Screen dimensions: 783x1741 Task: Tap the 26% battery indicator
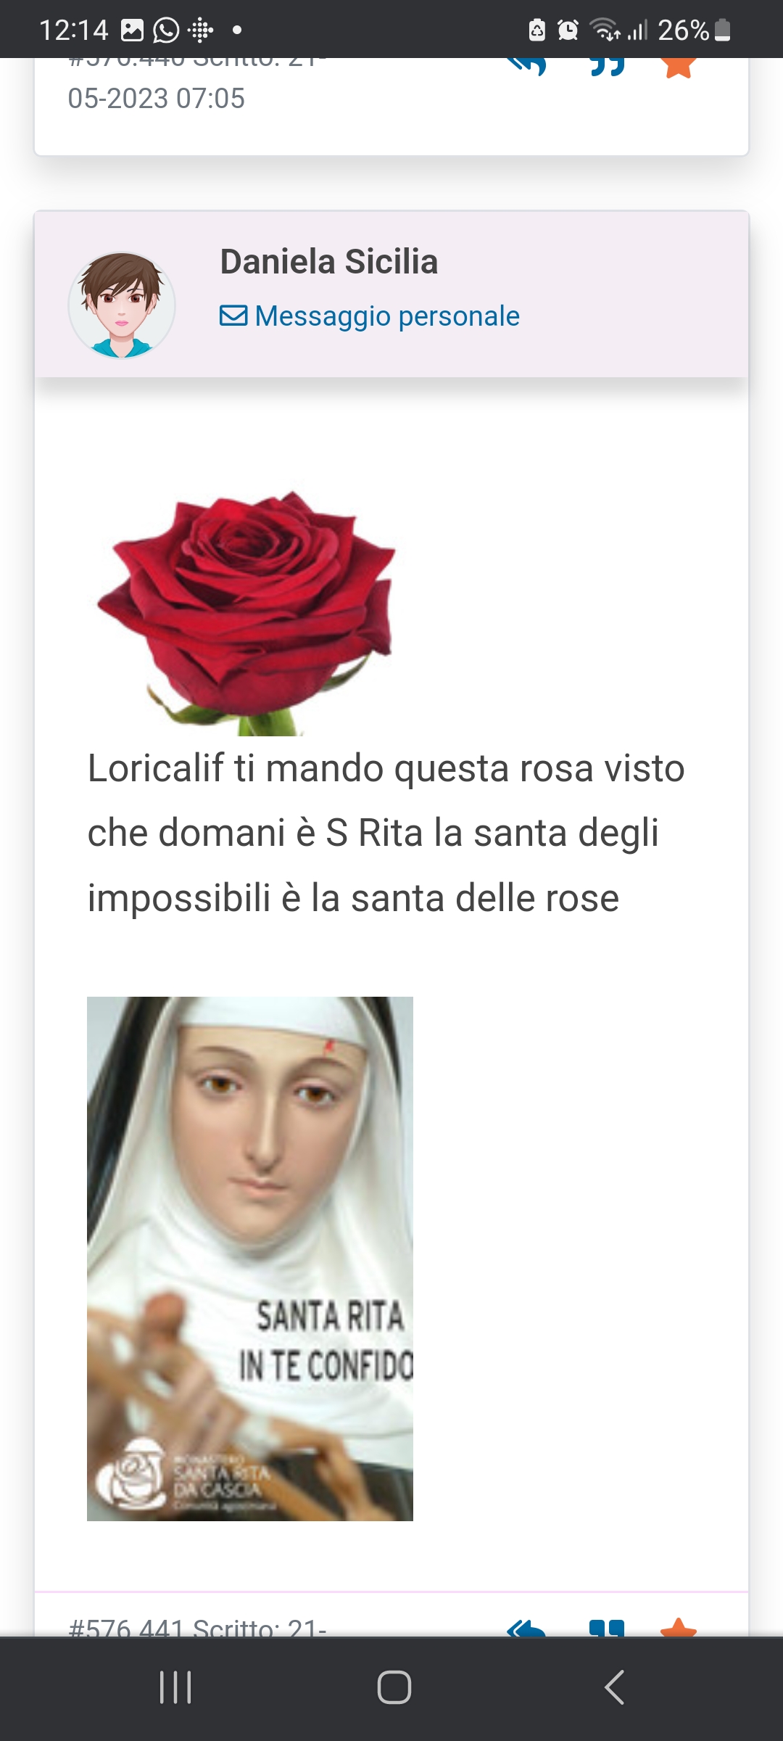(694, 30)
